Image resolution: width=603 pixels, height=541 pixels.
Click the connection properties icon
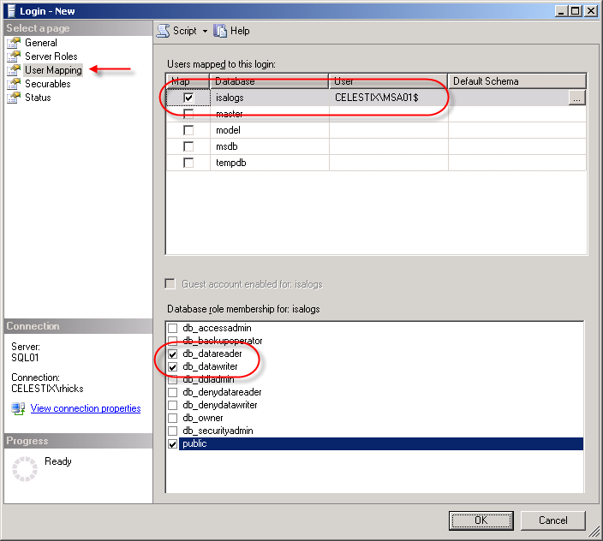[x=18, y=408]
